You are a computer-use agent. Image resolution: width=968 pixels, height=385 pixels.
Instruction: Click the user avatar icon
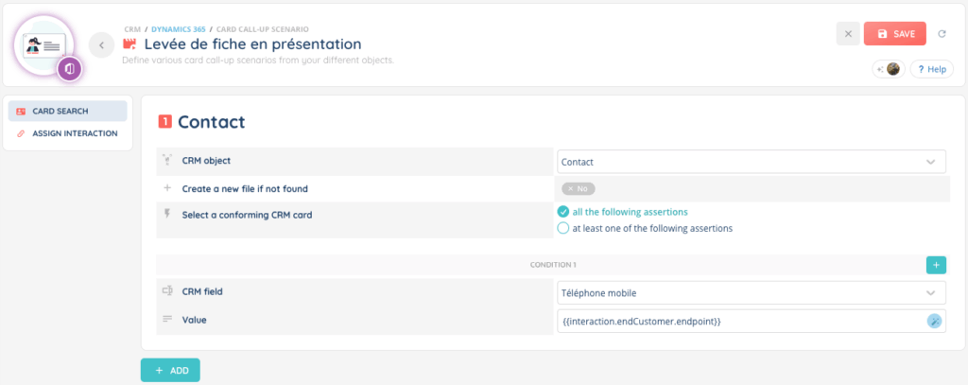[x=892, y=69]
